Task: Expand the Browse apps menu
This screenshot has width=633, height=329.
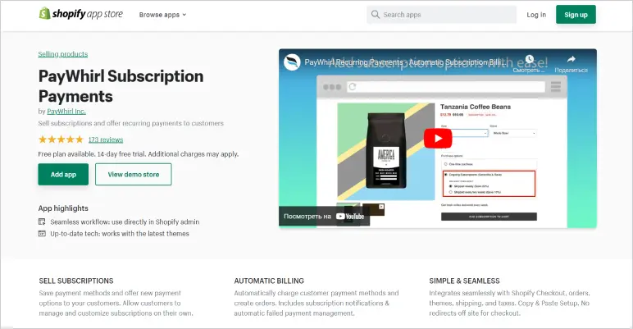Action: click(x=162, y=15)
